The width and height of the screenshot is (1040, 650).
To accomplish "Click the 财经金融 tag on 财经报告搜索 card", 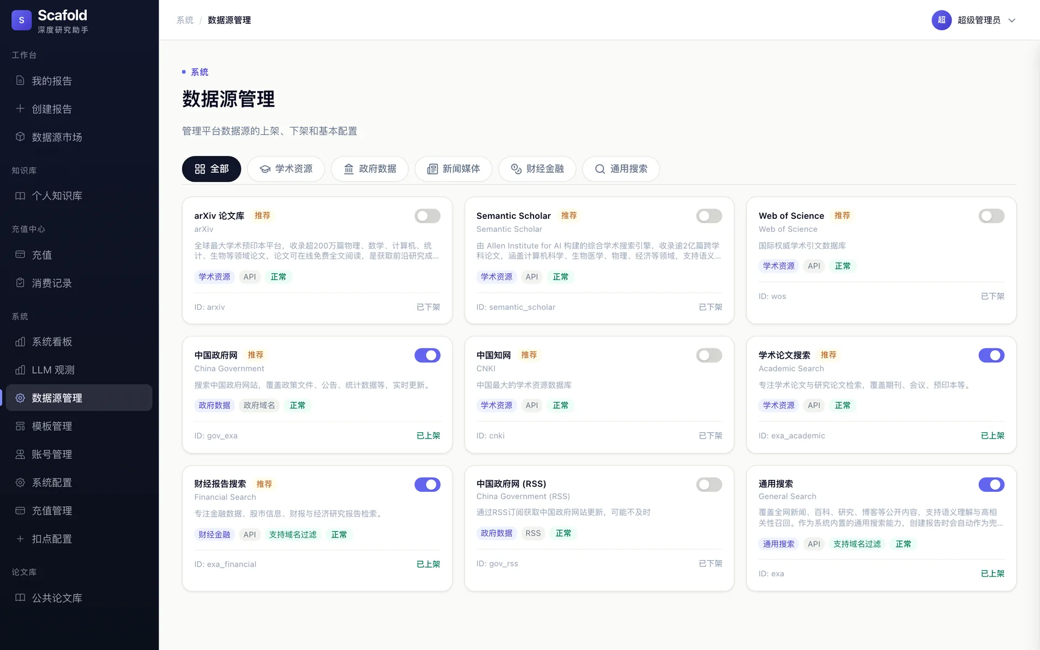I will [214, 535].
